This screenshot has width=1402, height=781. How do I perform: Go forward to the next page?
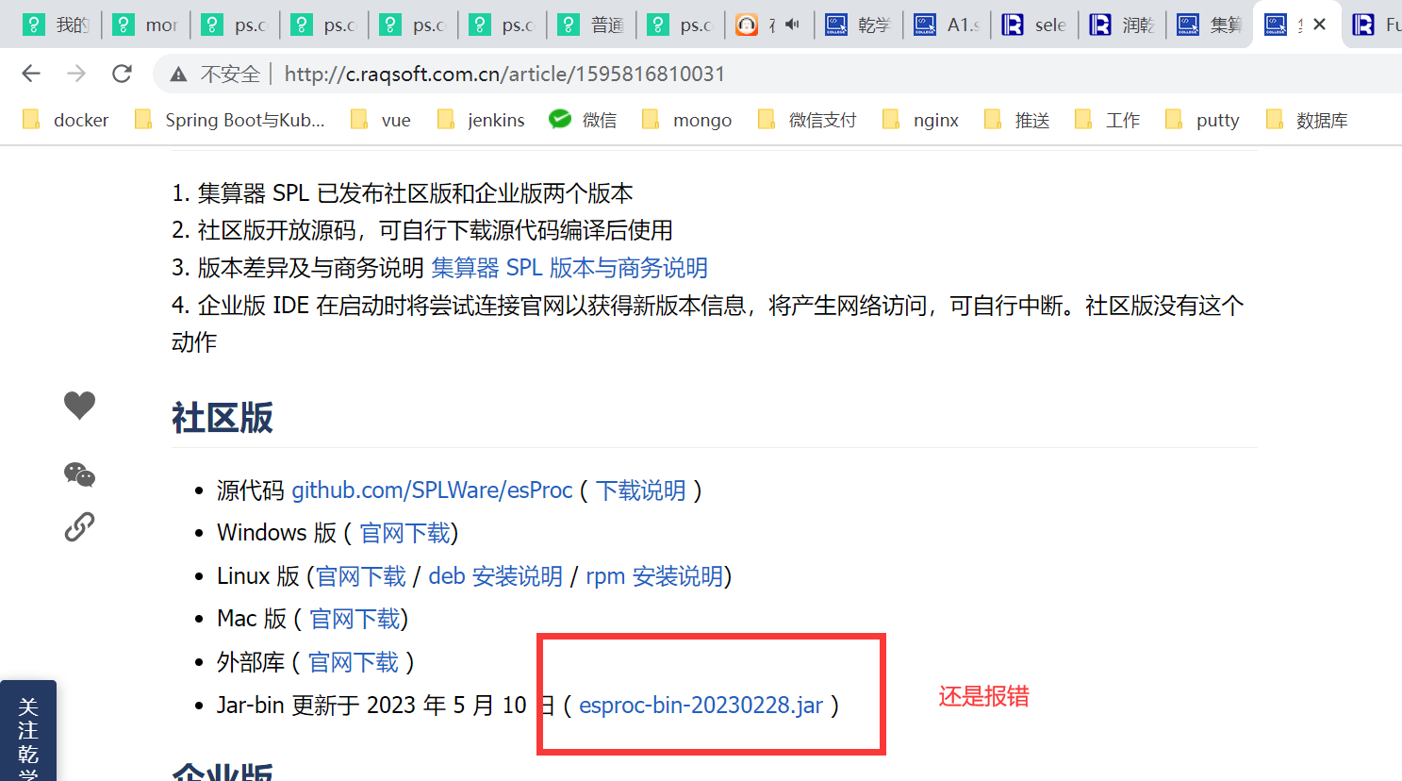coord(76,74)
